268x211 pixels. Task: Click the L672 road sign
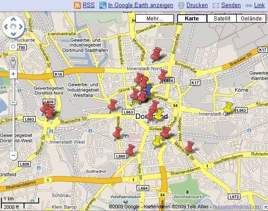point(234,197)
